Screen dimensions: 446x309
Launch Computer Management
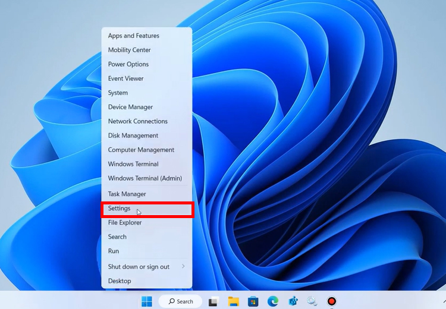[147, 150]
